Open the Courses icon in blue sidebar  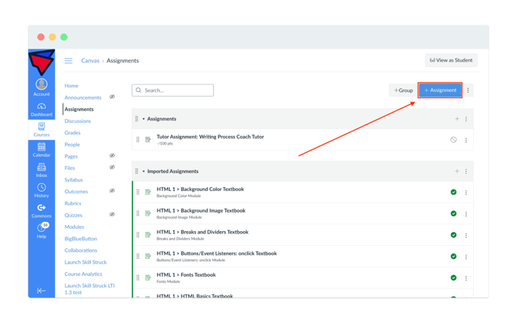(42, 127)
